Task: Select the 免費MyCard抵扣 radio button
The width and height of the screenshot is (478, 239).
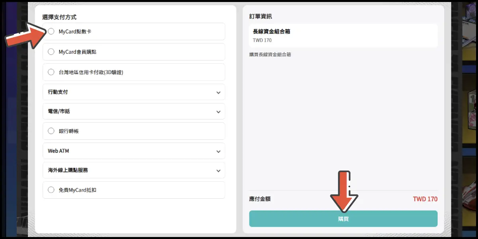Action: 51,190
